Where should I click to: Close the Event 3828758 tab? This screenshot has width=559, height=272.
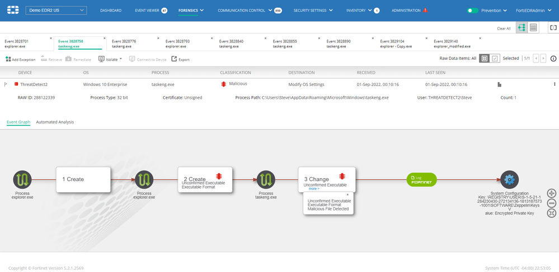click(105, 38)
